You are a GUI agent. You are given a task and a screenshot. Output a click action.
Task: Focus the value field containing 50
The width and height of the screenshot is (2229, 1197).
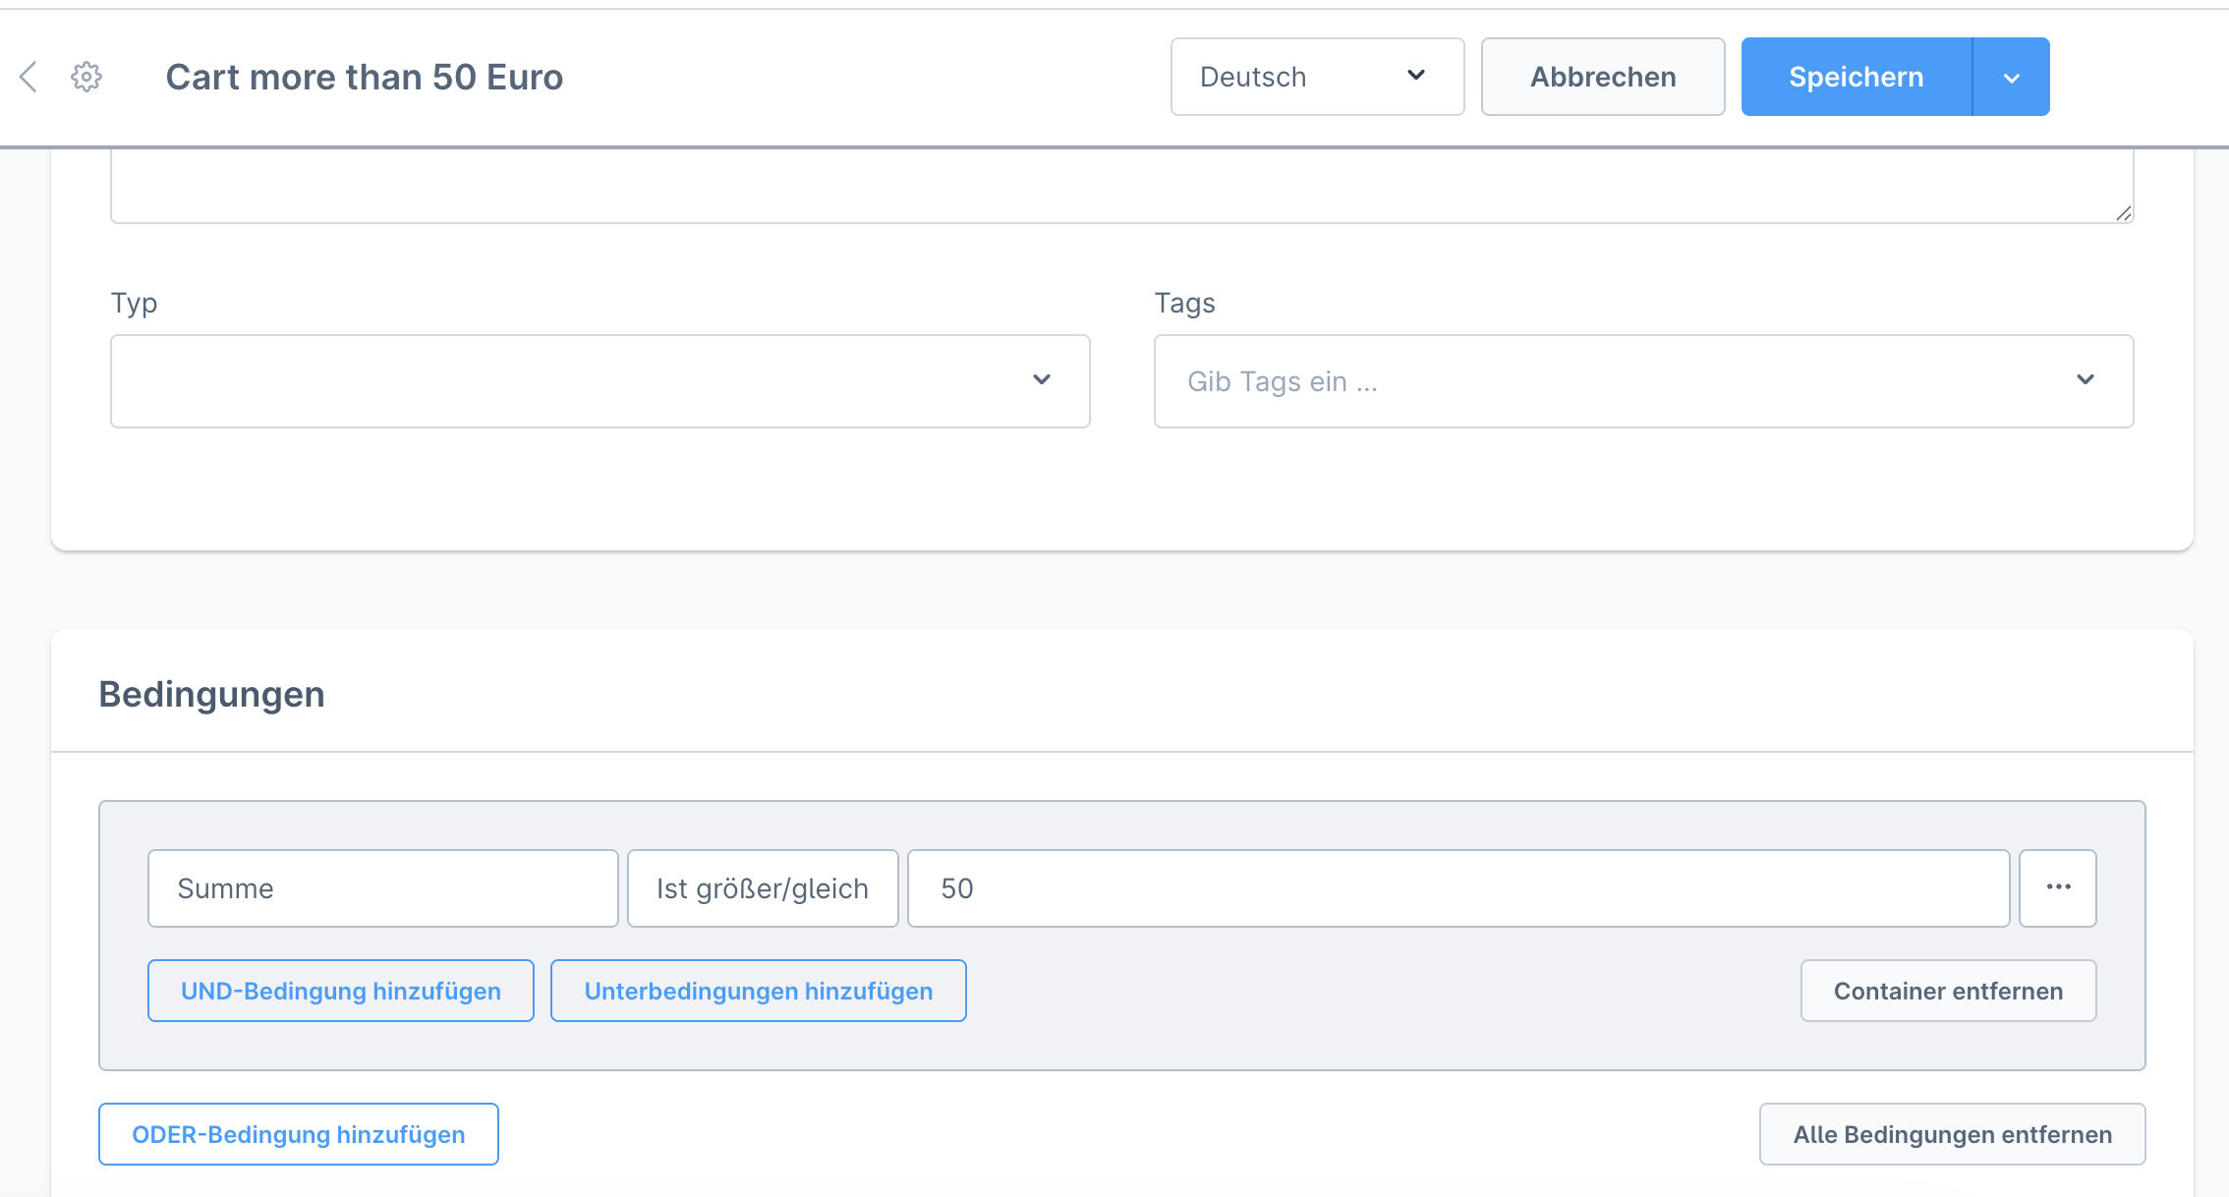coord(1457,888)
